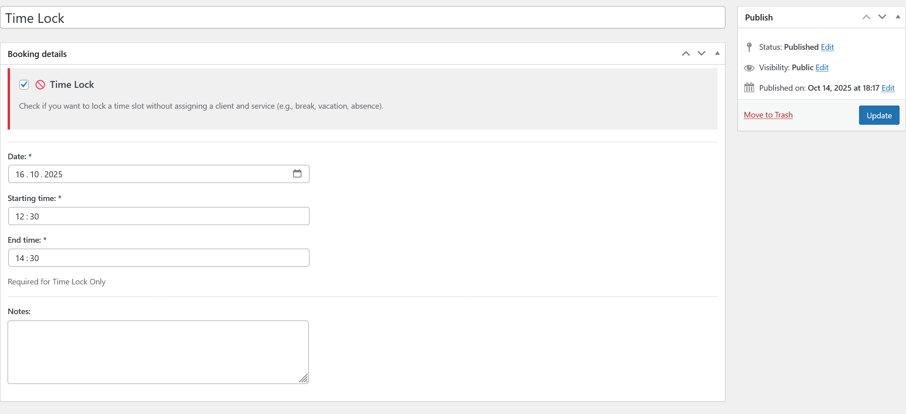
Task: Click the published date calendar icon
Action: [x=749, y=88]
